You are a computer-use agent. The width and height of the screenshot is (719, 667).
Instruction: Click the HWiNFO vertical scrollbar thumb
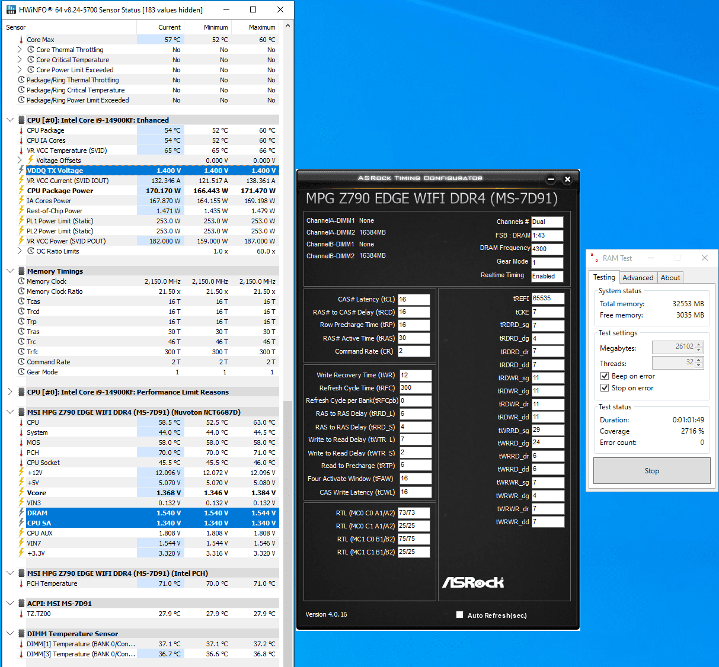coord(288,533)
